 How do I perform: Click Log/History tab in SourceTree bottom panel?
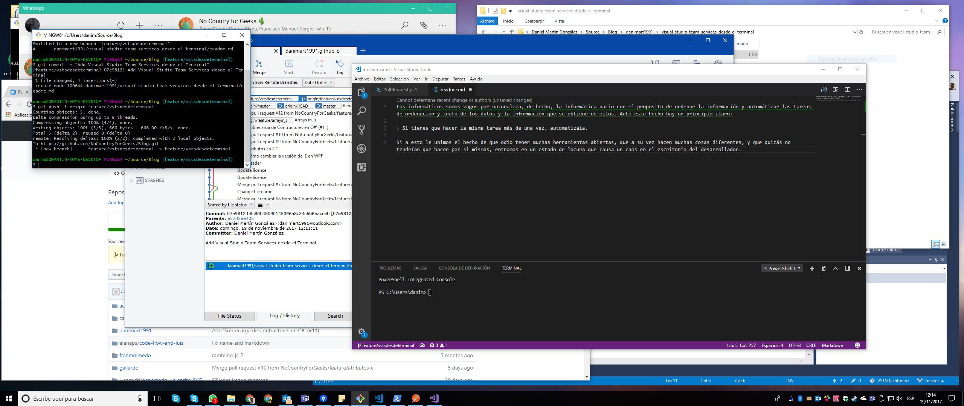284,316
